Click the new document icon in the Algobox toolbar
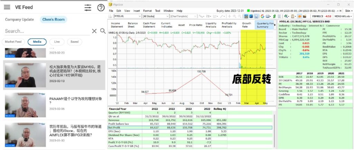Screen dimensions: 354x150 (110, 17)
